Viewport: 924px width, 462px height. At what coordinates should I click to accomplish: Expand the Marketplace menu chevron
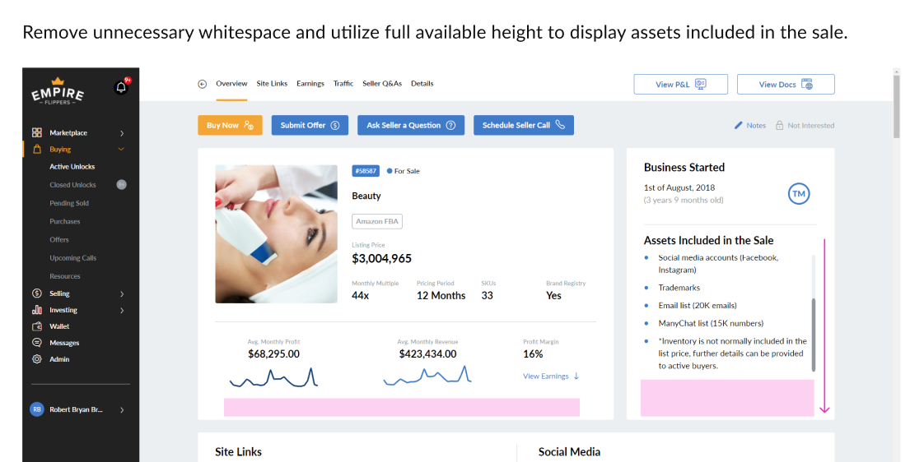point(122,133)
